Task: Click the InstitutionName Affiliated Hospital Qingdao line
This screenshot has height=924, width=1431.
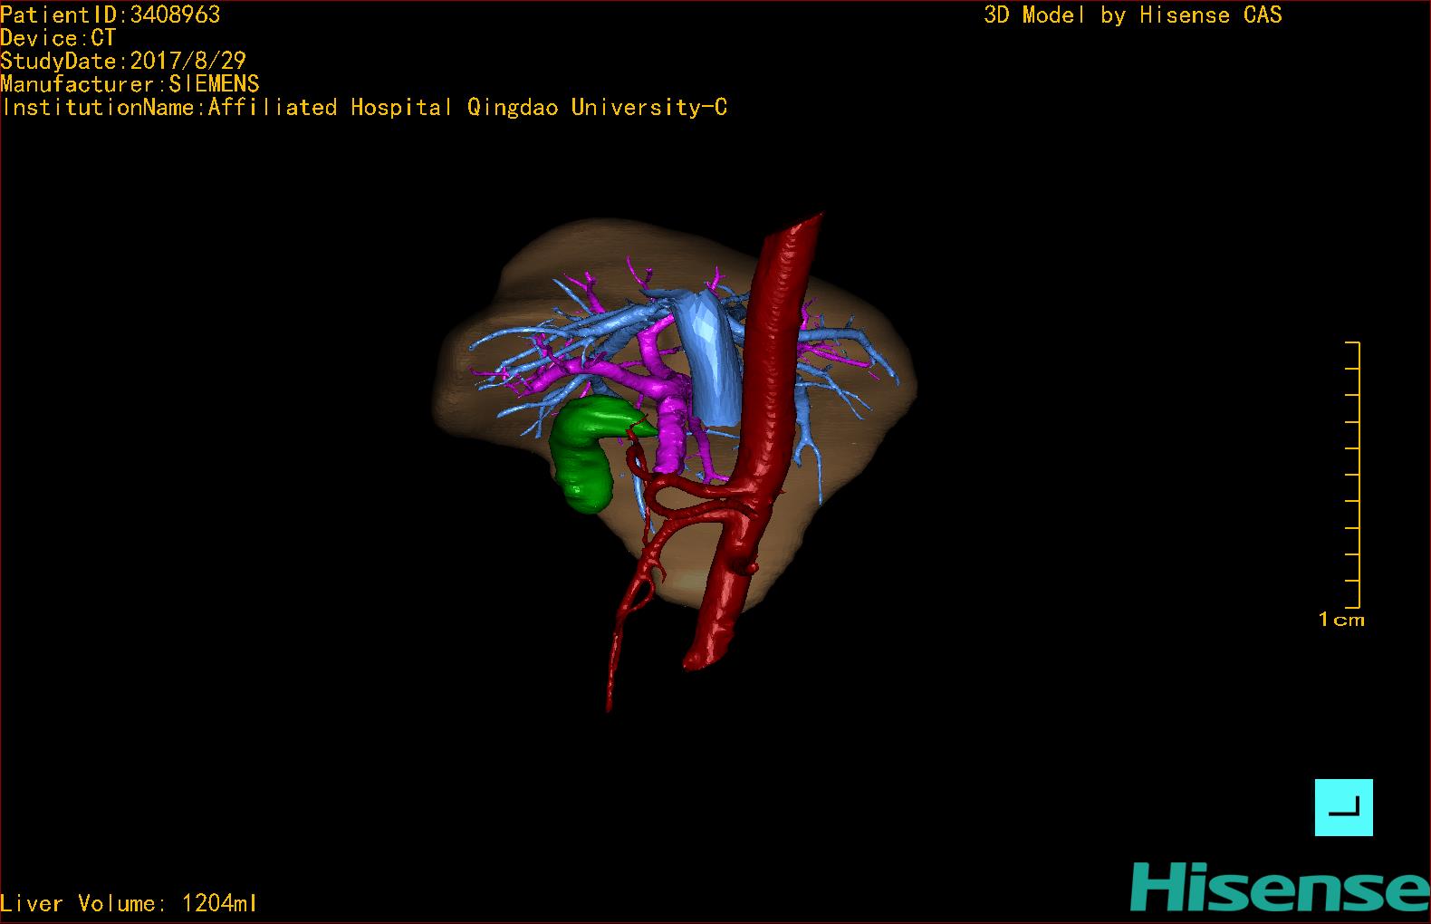Action: [x=364, y=108]
